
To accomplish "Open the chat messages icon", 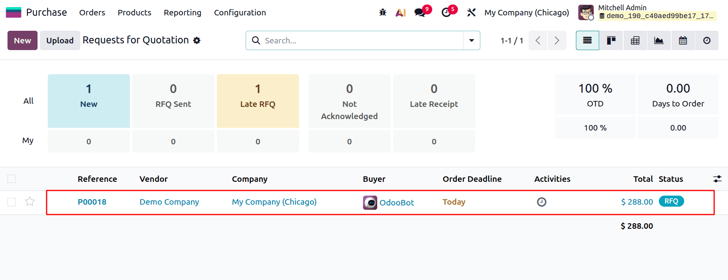I will (x=420, y=13).
